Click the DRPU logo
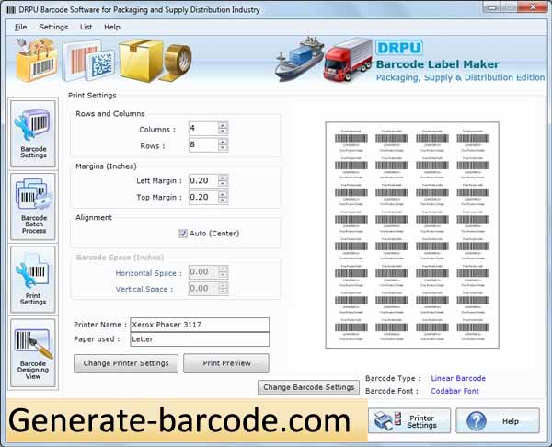Image resolution: width=552 pixels, height=447 pixels. pyautogui.click(x=399, y=48)
